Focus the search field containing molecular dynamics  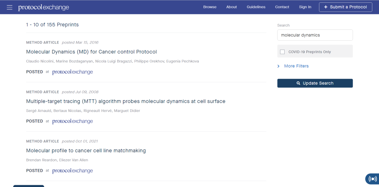pyautogui.click(x=315, y=35)
